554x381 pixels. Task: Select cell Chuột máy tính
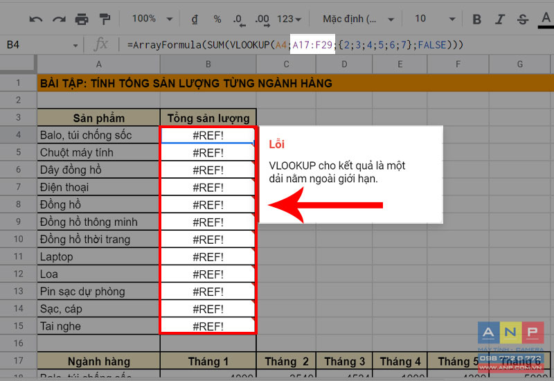[98, 152]
